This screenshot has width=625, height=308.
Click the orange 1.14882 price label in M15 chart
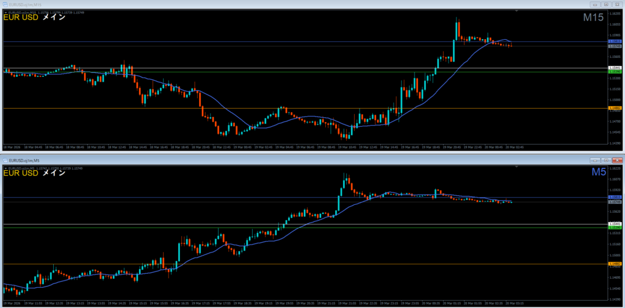pos(615,108)
